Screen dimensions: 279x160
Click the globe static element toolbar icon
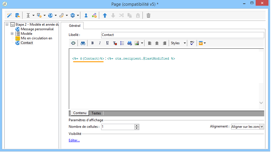click(x=50, y=15)
